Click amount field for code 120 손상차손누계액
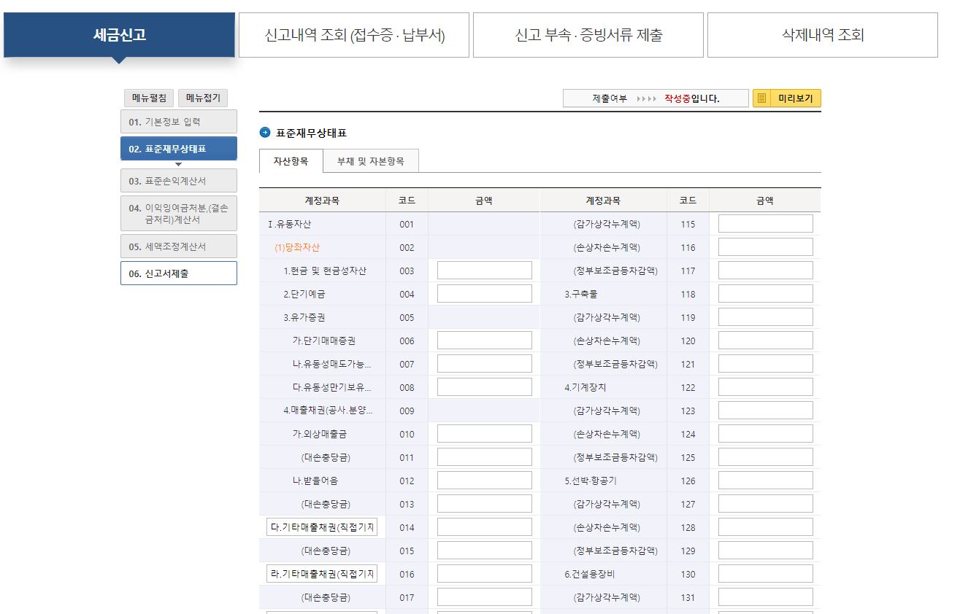The height and width of the screenshot is (614, 960). [x=766, y=341]
